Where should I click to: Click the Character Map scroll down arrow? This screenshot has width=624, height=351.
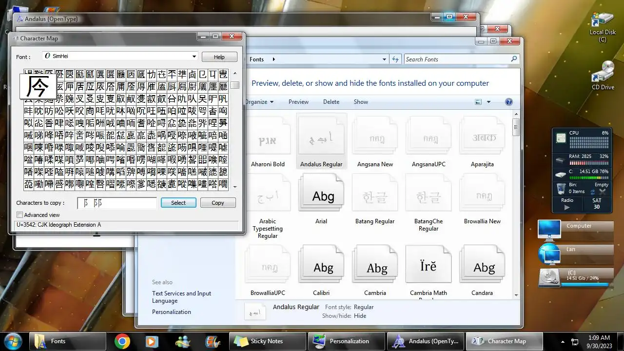tap(235, 187)
